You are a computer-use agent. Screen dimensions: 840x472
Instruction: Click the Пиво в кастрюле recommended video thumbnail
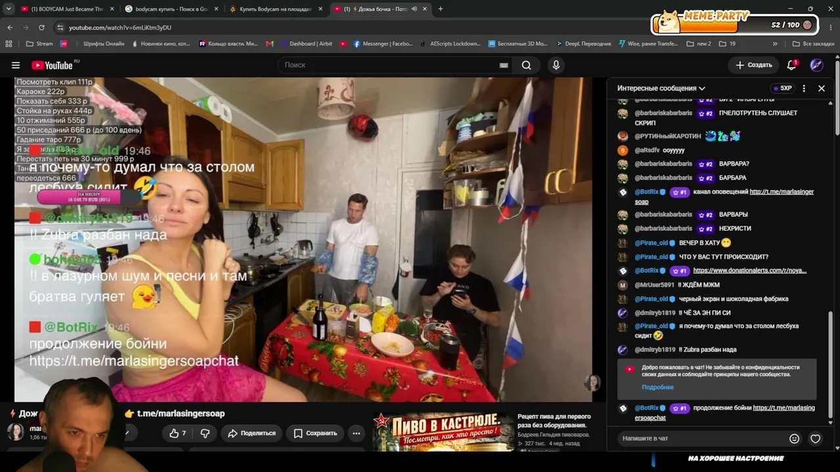coord(443,432)
